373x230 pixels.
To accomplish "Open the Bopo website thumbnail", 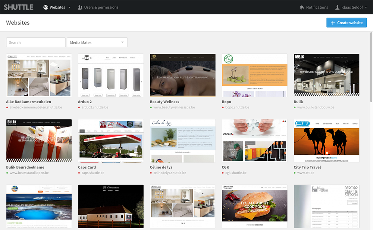I will tap(254, 75).
